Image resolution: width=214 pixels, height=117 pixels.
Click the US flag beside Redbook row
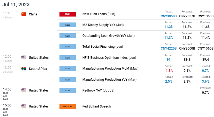(x=24, y=90)
